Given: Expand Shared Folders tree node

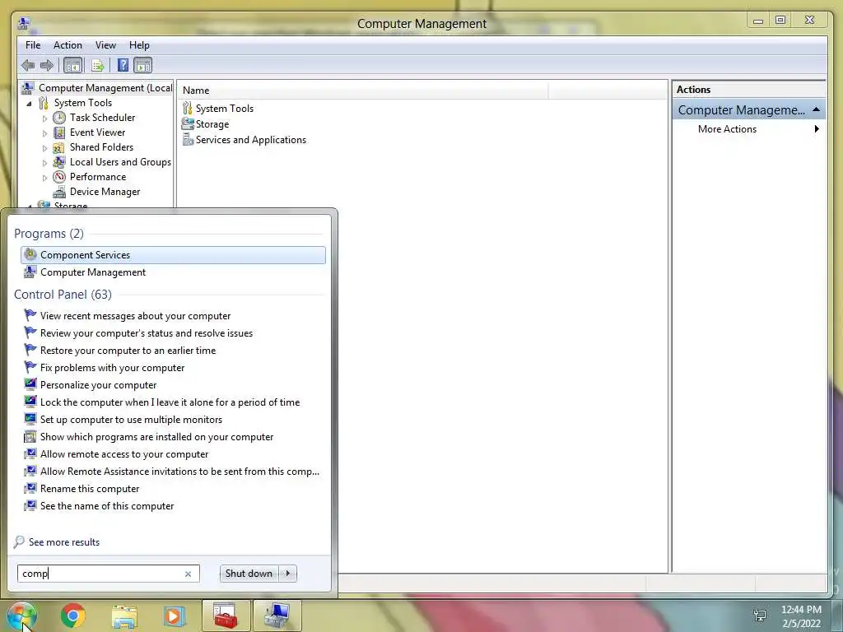Looking at the screenshot, I should click(44, 148).
